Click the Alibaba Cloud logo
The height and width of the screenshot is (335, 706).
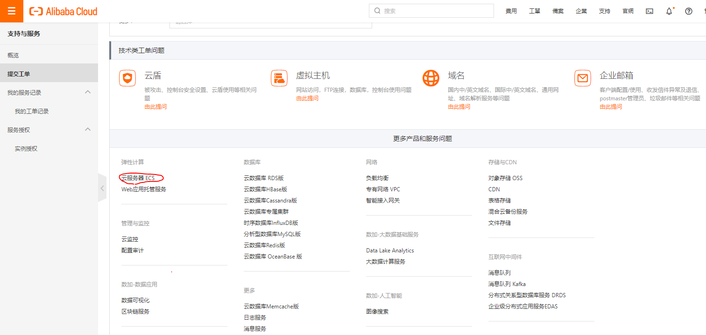(63, 11)
